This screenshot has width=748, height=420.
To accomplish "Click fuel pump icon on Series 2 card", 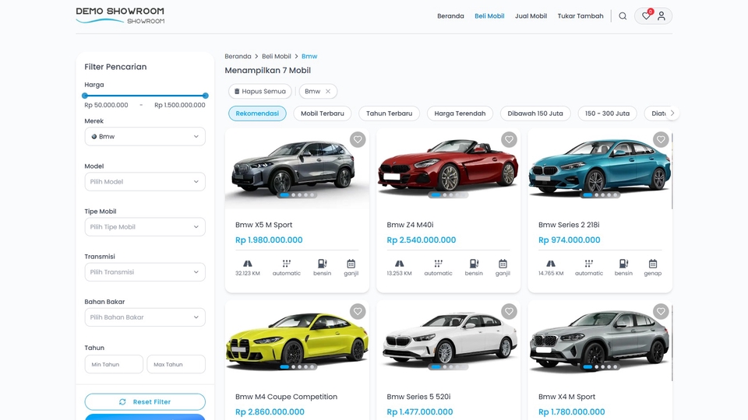I will [623, 264].
